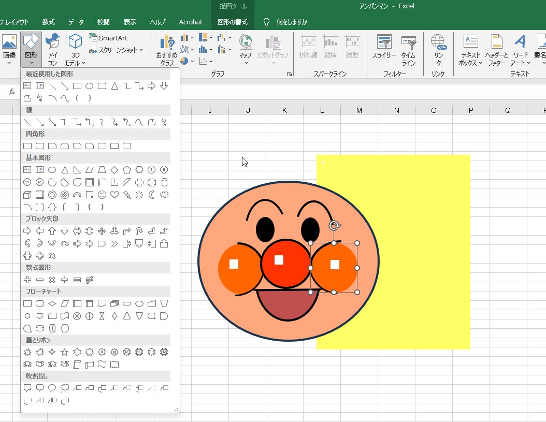Switch to the 校閲 tab
The height and width of the screenshot is (422, 546).
click(x=103, y=22)
